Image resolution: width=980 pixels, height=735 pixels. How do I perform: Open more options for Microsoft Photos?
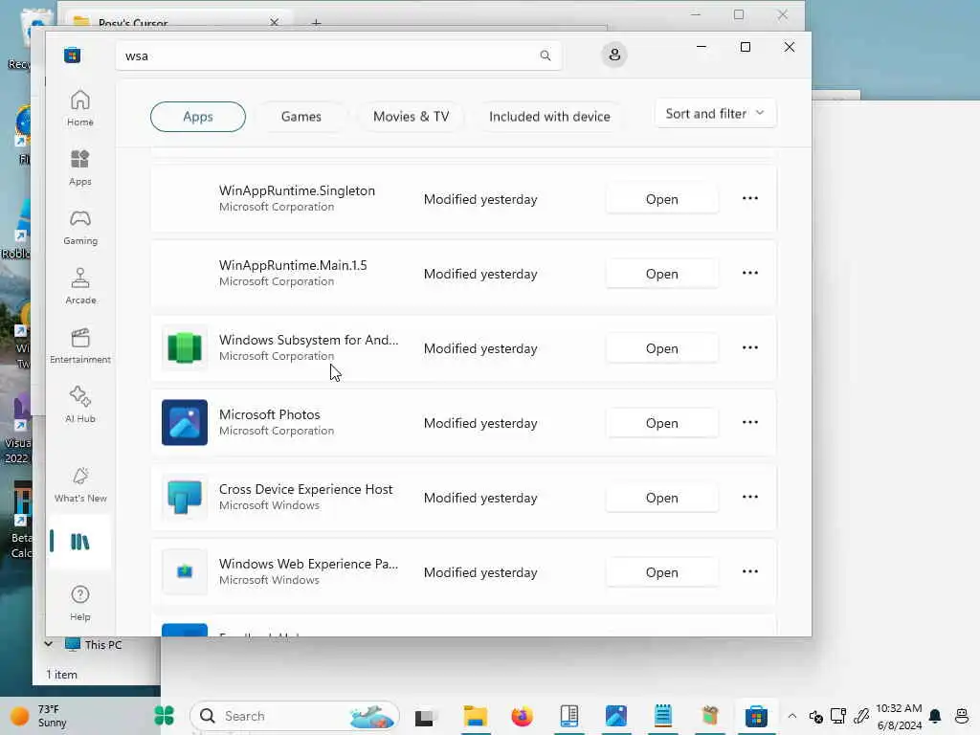[750, 422]
